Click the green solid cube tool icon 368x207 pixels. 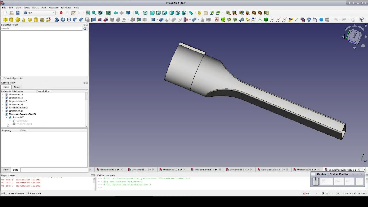(266, 20)
